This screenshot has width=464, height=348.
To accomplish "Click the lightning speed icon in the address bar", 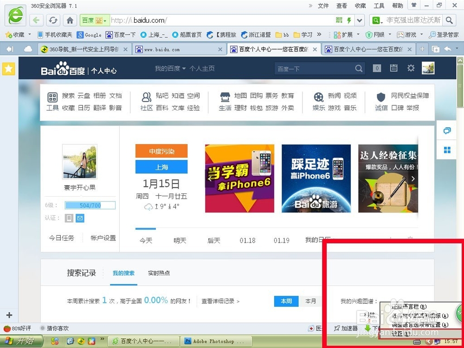I will click(348, 20).
